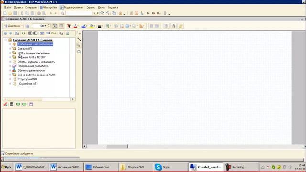
Task: Open the Операции menu
Action: 31,8
